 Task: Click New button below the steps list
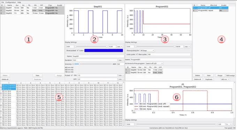(37, 75)
